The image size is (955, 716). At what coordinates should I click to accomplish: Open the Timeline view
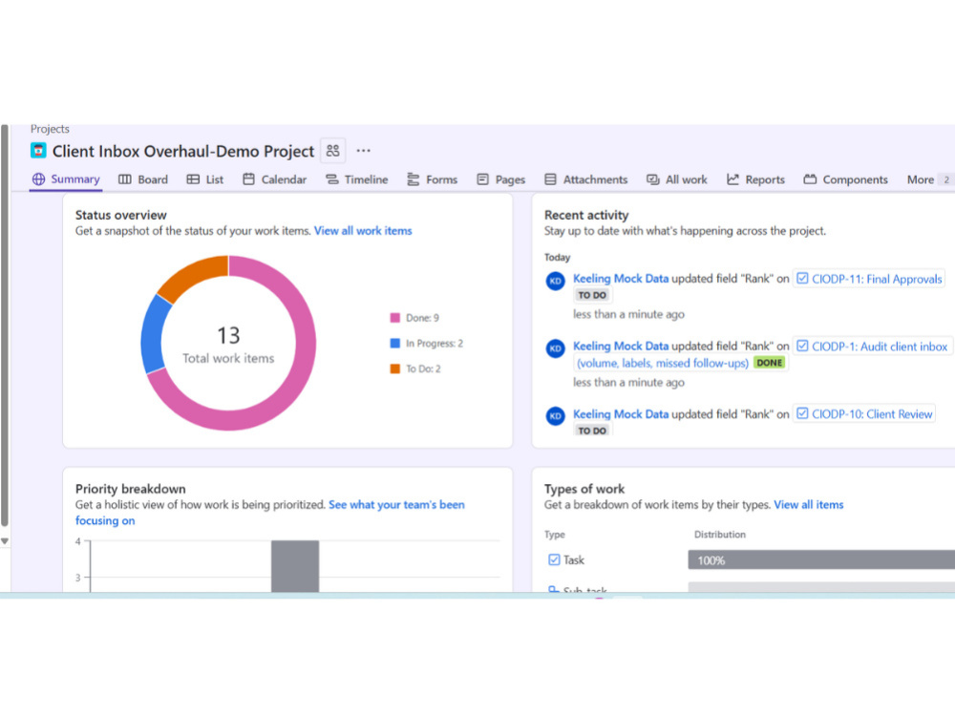pyautogui.click(x=357, y=179)
